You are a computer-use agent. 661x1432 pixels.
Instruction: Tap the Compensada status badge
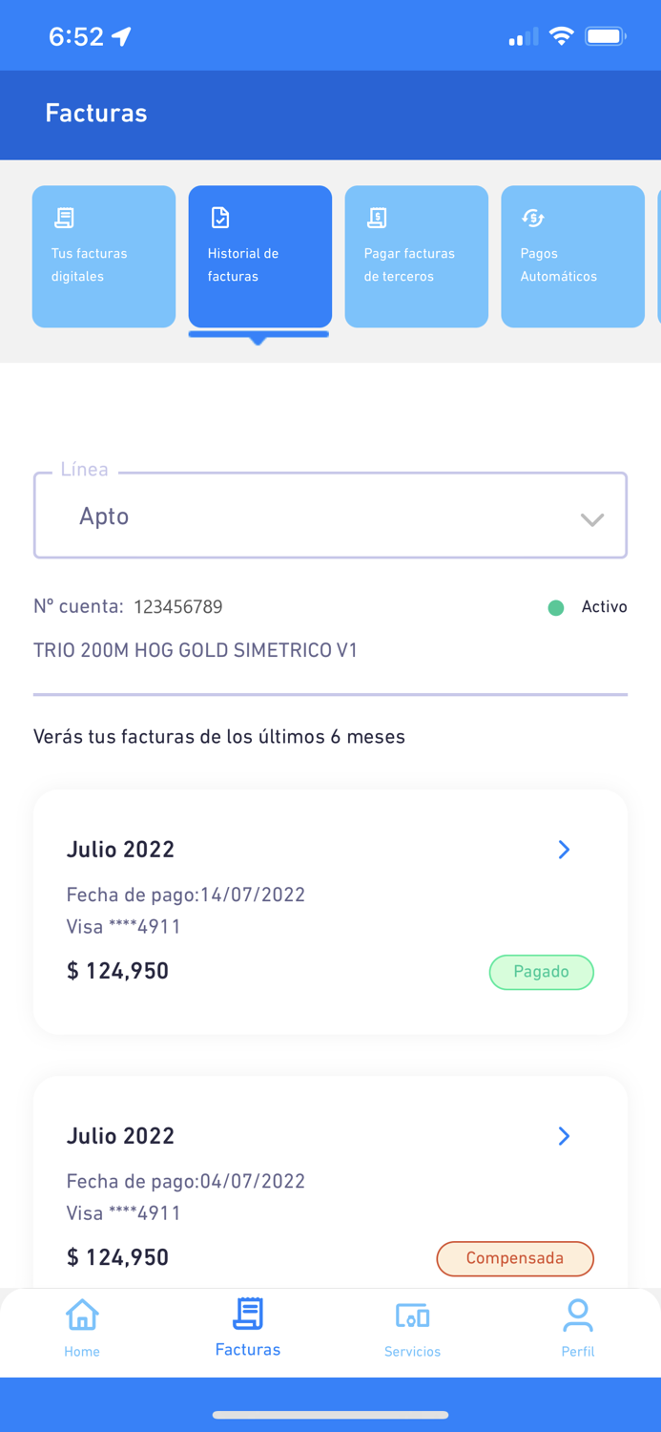pos(515,1258)
